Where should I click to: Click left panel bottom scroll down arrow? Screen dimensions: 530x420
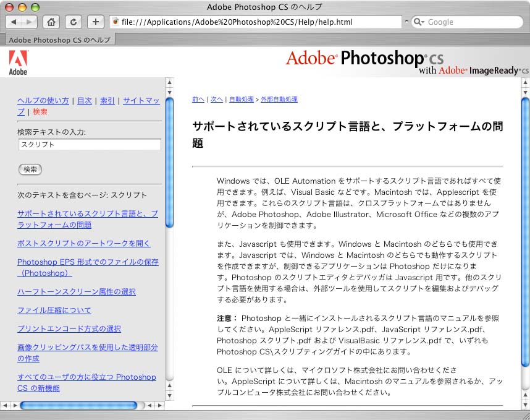click(x=170, y=395)
